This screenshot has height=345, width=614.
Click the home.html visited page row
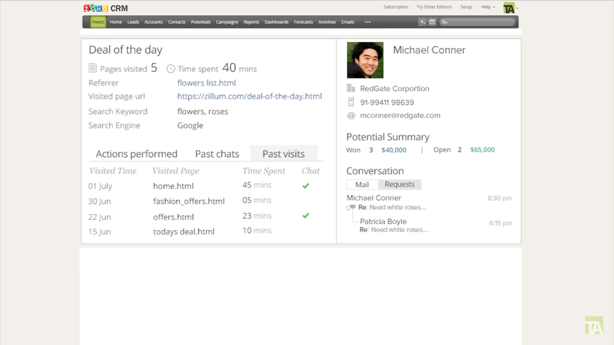coord(174,186)
